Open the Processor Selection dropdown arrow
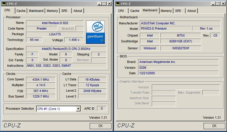Screen dimensions: 227x132 coord(78,109)
